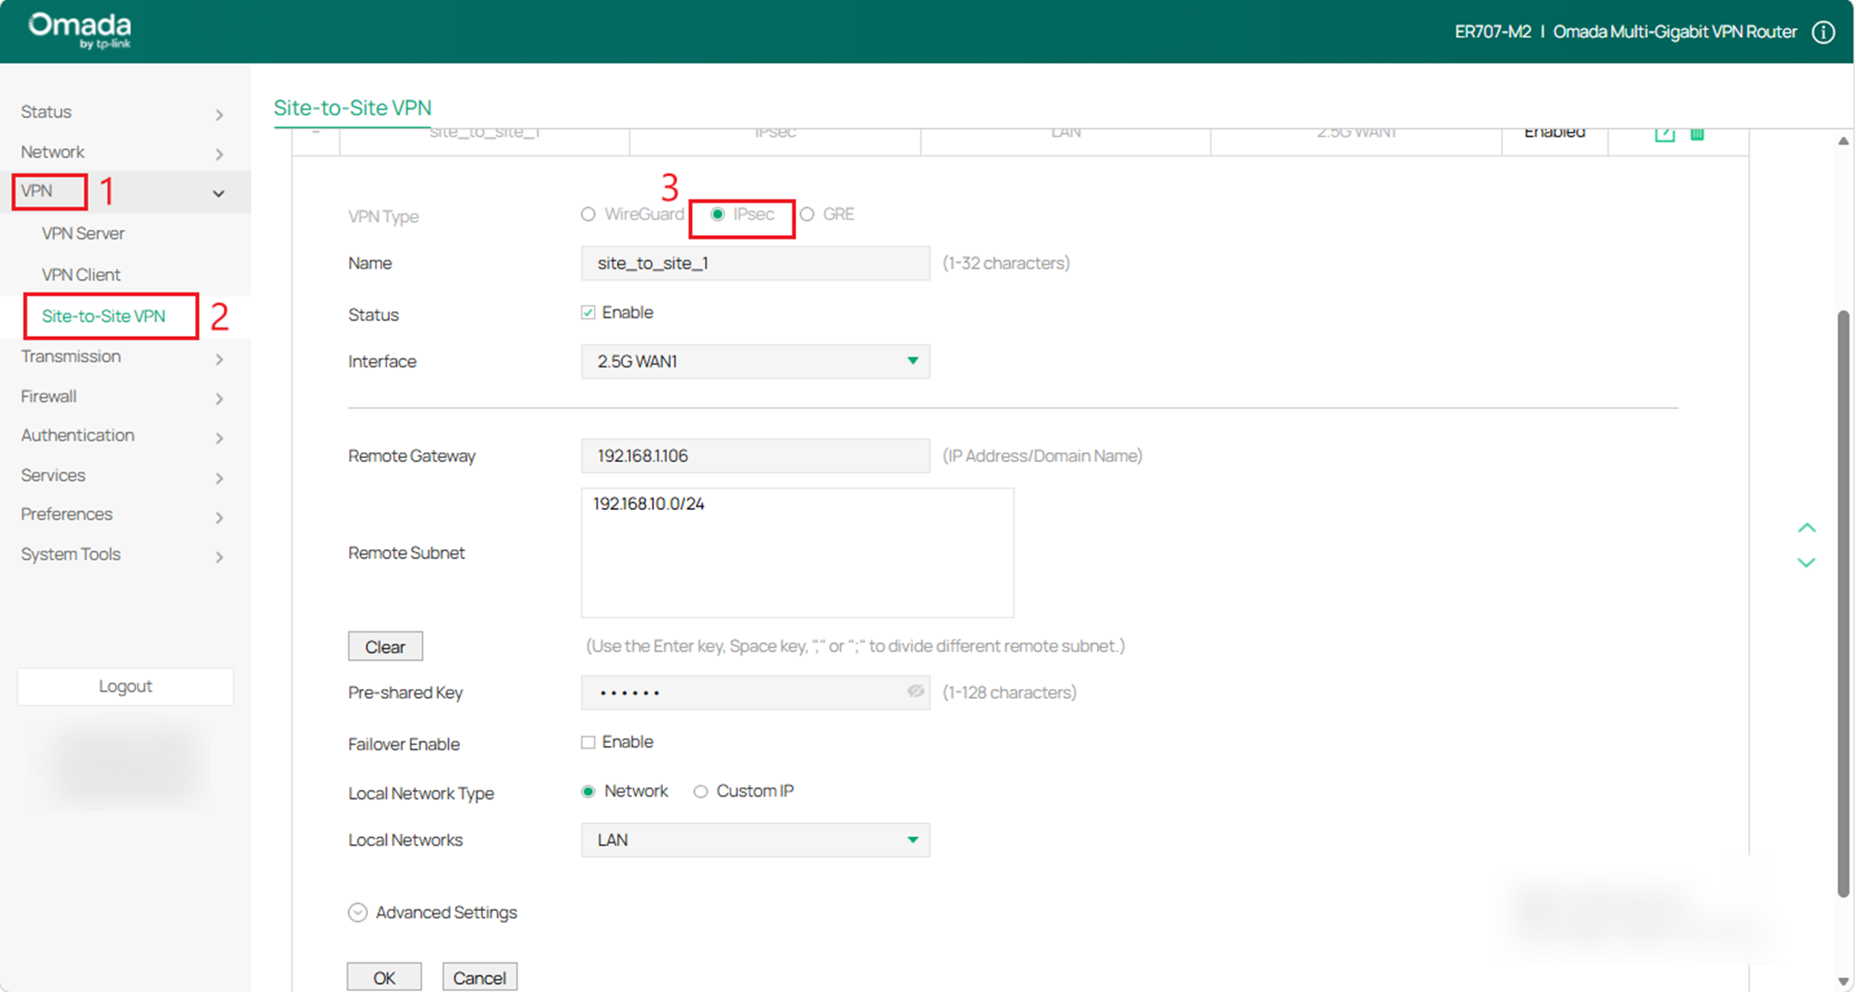Screen dimensions: 1856x992
Task: Switch to the VPN Server page
Action: point(82,233)
